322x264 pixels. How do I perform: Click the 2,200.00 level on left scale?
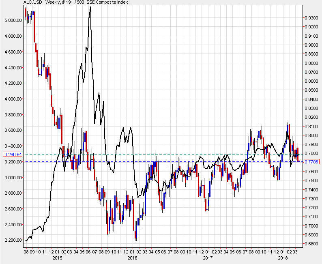pos(11,240)
